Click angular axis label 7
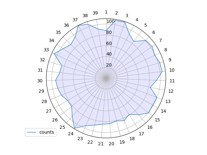Image resolution: width=207 pixels, height=155 pixels. [160, 40]
